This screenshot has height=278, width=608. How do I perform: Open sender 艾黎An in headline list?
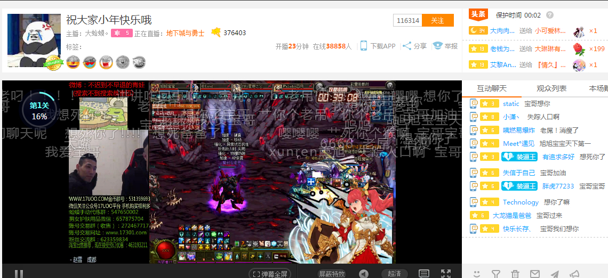coord(503,64)
